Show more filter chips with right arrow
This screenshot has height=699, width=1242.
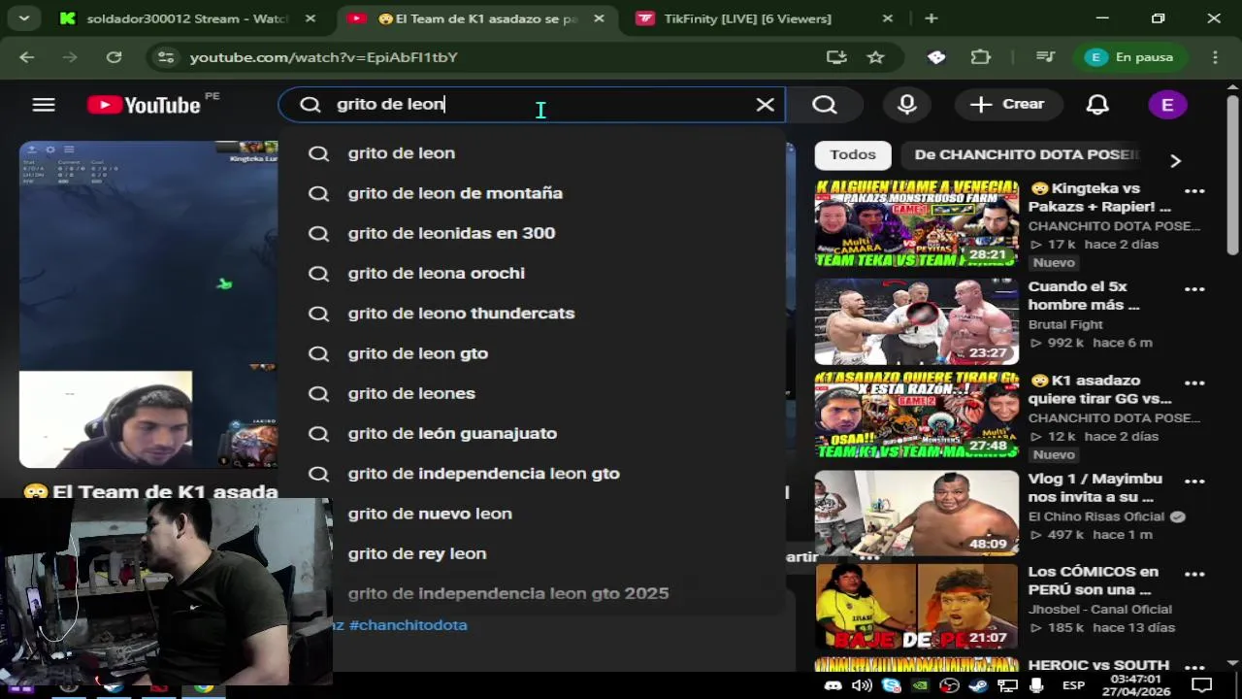1175,160
